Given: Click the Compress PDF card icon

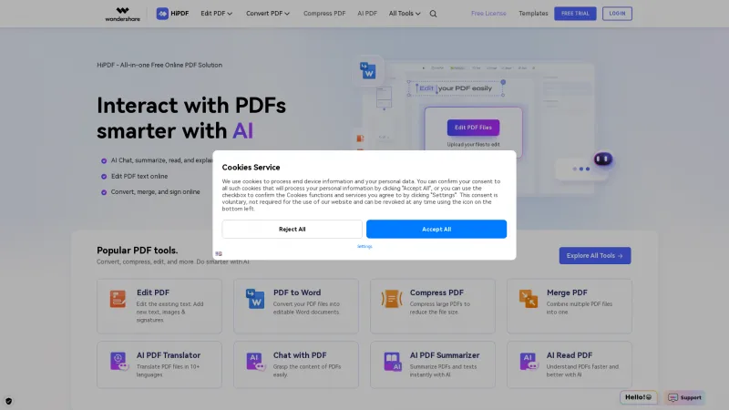Looking at the screenshot, I should [392, 299].
